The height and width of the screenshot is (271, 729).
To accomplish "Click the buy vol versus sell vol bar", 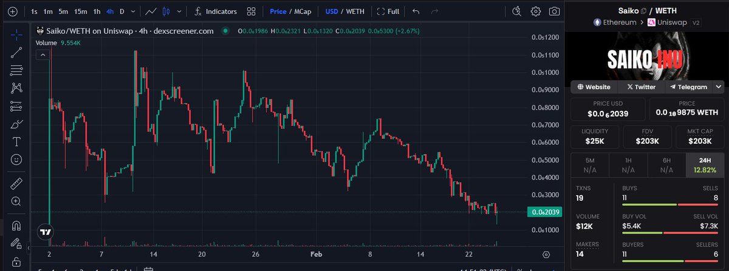I will point(670,233).
